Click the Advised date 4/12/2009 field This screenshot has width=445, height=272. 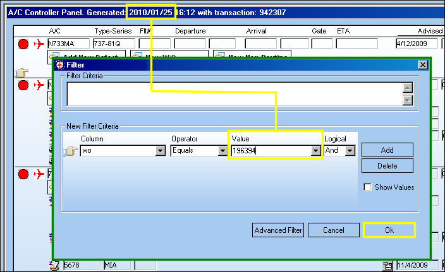417,44
